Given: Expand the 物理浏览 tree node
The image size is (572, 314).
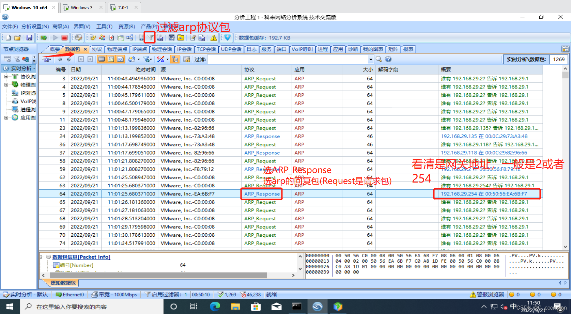Looking at the screenshot, I should tap(6, 85).
